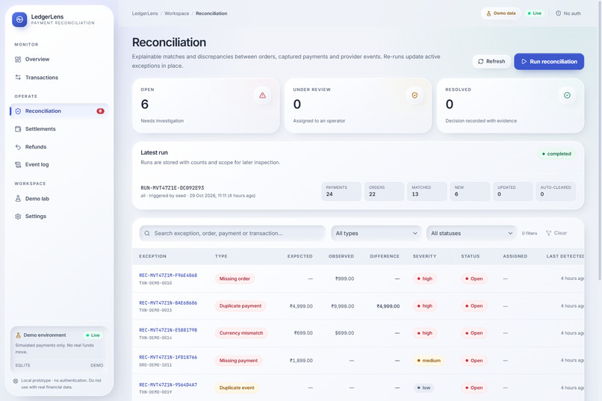Screen dimensions: 602x401
Task: Click the $699.00 observed amount
Action: (x=344, y=333)
